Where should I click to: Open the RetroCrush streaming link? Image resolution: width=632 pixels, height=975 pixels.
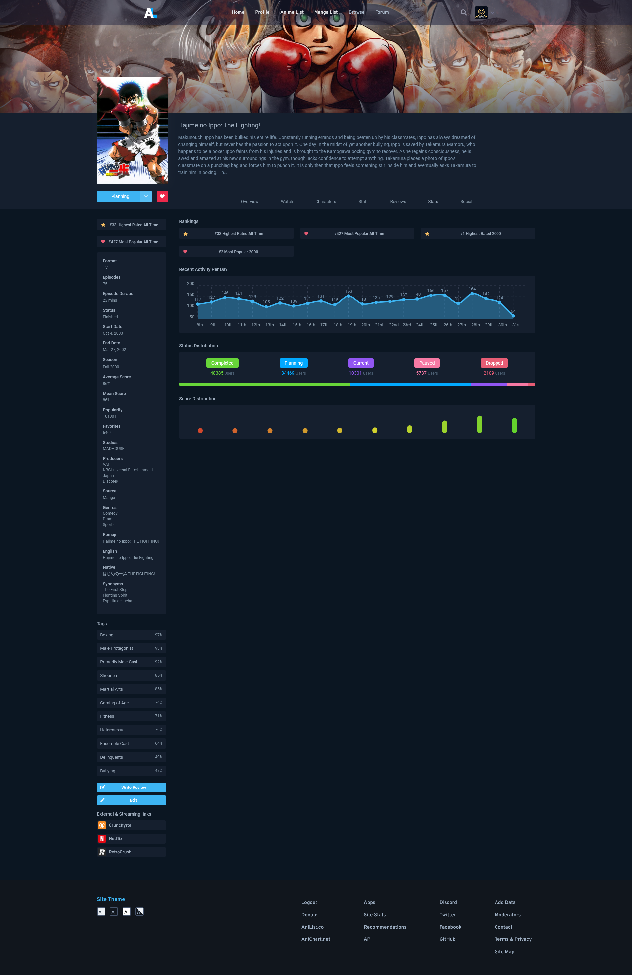point(131,852)
